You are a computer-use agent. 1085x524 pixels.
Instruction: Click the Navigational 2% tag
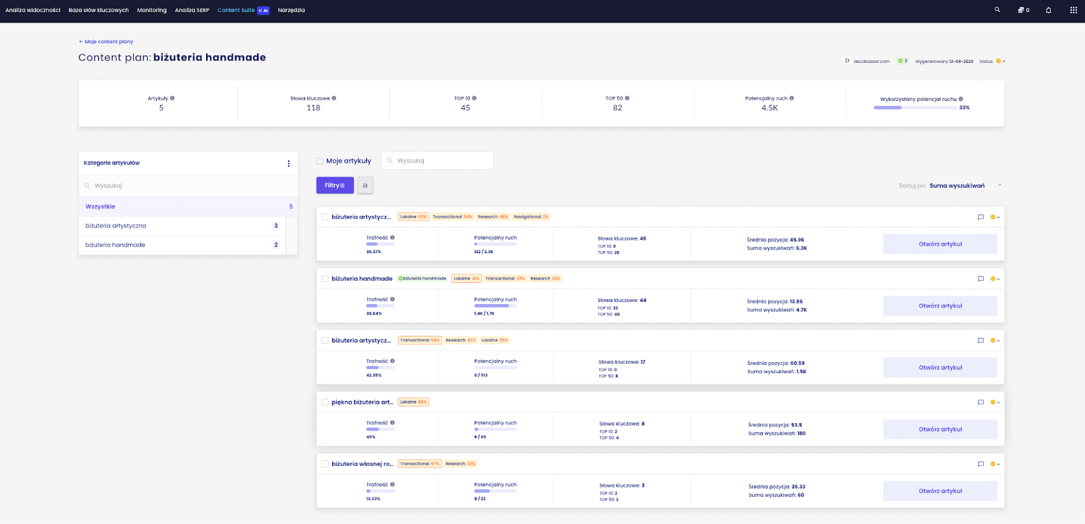[x=531, y=217]
